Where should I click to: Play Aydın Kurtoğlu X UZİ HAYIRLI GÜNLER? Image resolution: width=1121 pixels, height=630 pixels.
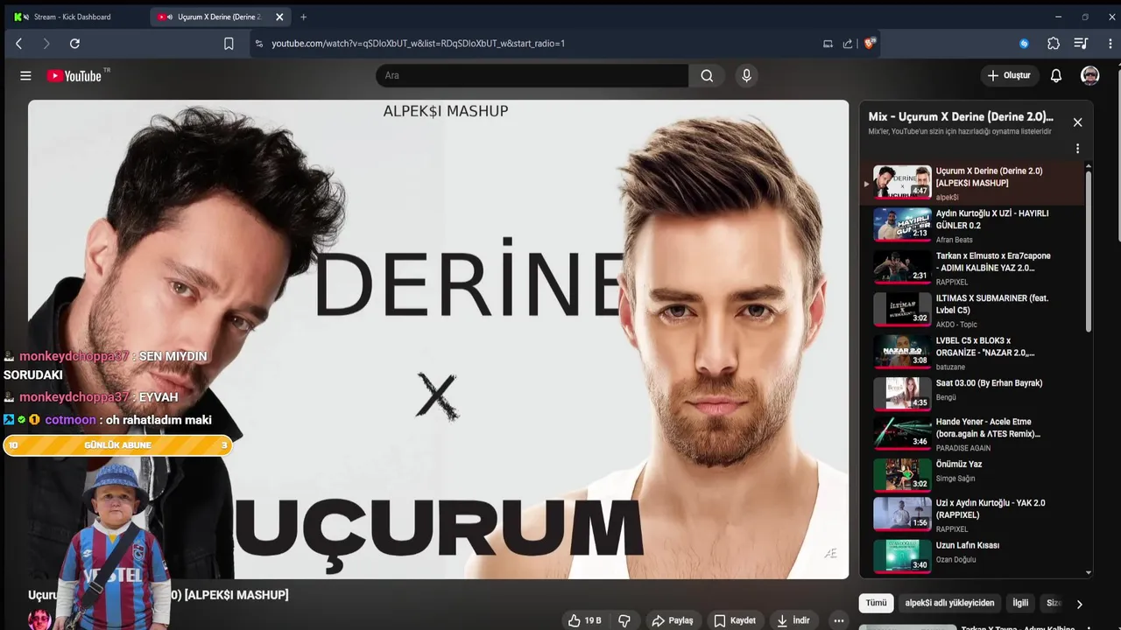(972, 225)
